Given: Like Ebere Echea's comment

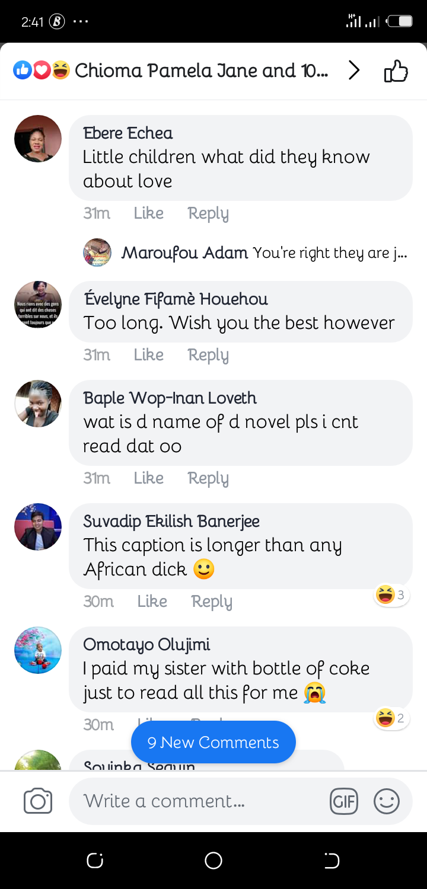Looking at the screenshot, I should point(148,213).
